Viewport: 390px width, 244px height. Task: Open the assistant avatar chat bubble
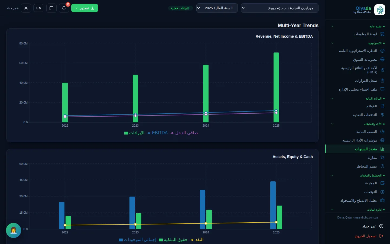click(14, 230)
